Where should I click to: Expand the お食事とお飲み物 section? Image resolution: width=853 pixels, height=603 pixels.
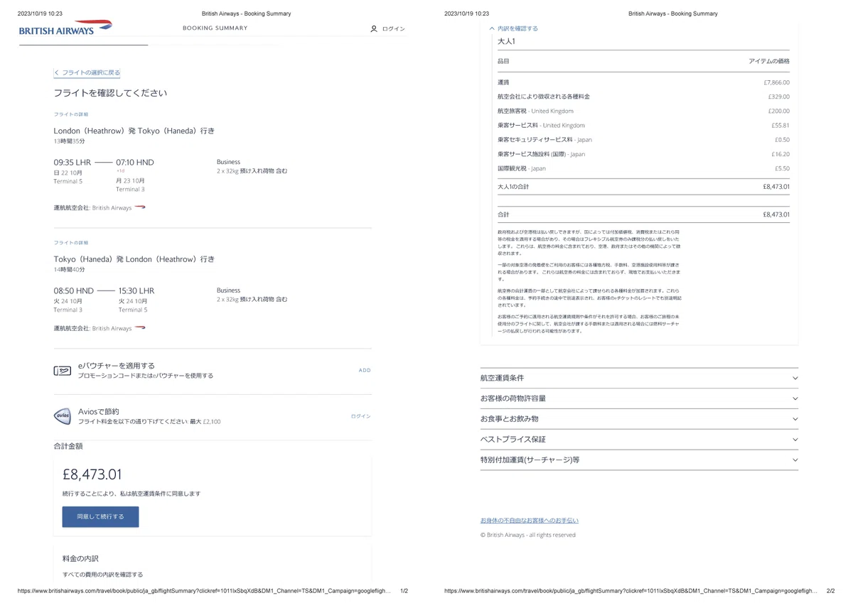(x=639, y=419)
